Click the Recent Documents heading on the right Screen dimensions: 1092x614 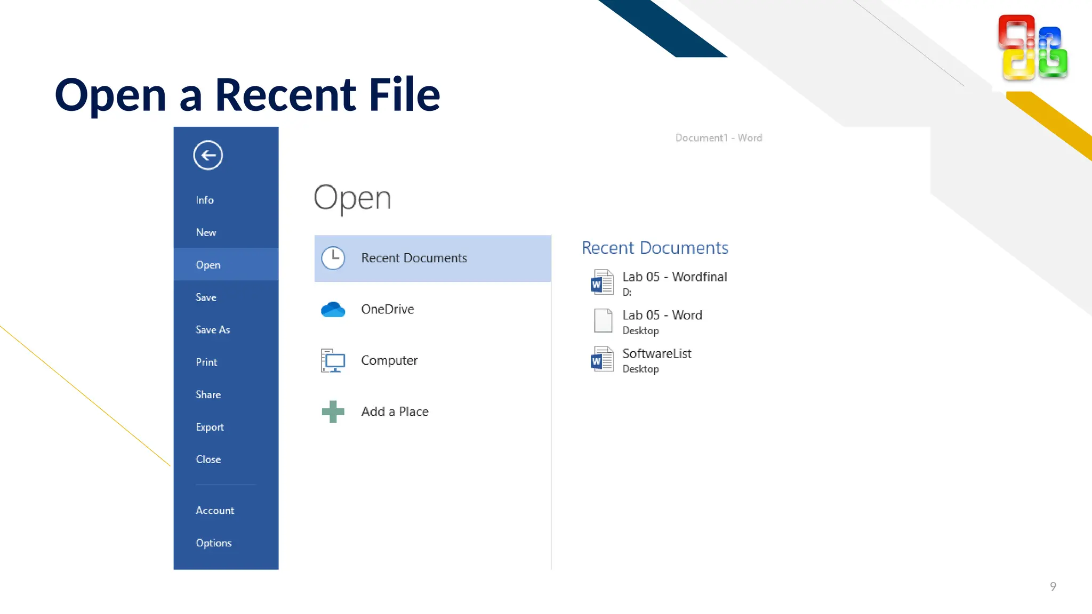tap(655, 248)
